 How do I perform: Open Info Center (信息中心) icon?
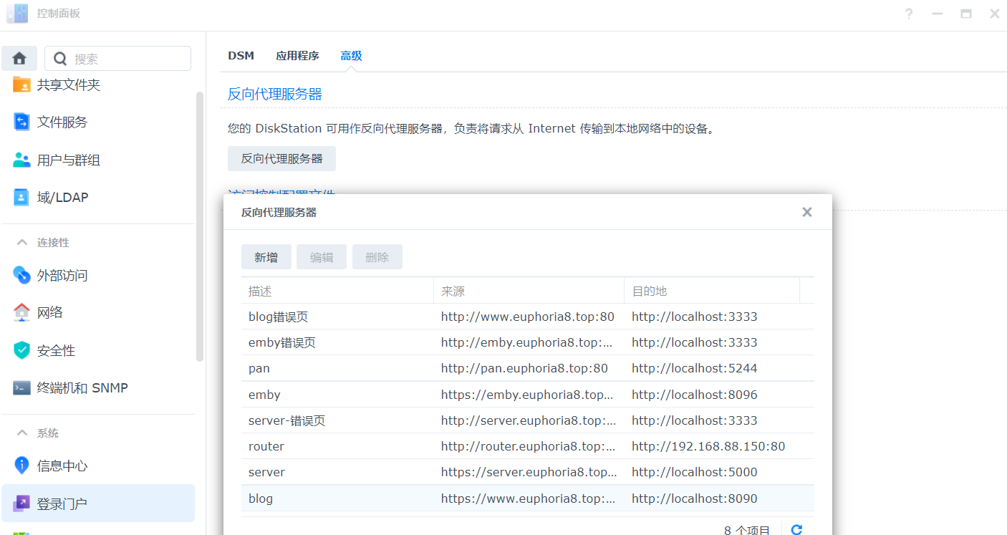tap(21, 466)
